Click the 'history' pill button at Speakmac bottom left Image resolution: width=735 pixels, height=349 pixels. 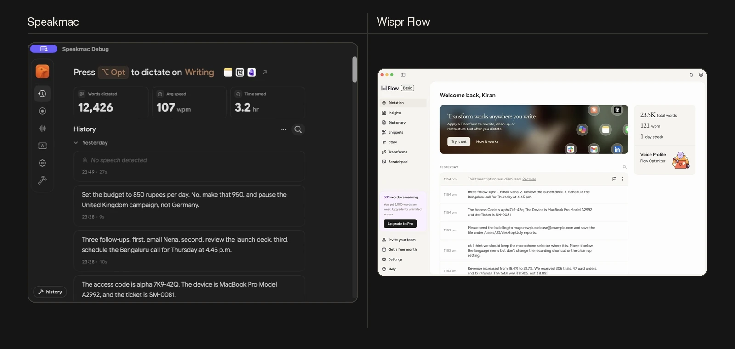50,292
